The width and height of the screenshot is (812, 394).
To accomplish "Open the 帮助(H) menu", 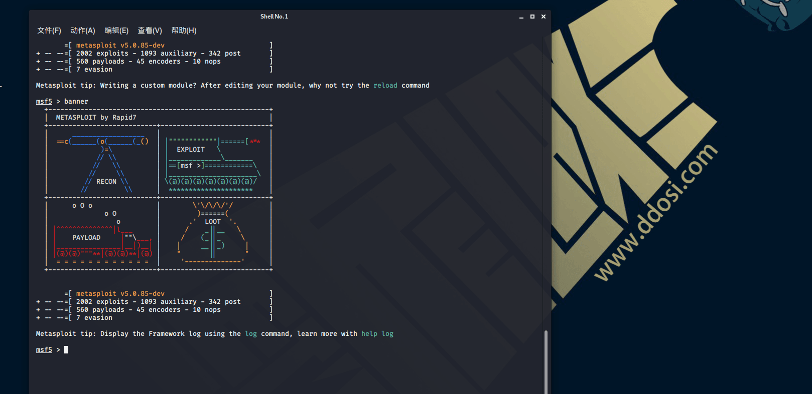I will click(184, 31).
